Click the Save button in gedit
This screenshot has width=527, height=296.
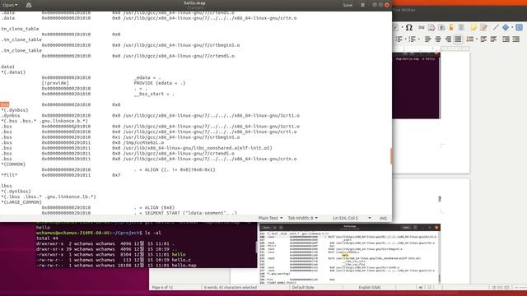pyautogui.click(x=347, y=5)
